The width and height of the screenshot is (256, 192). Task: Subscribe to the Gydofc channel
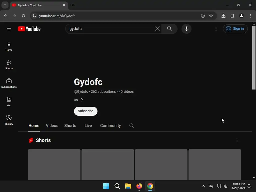[86, 111]
